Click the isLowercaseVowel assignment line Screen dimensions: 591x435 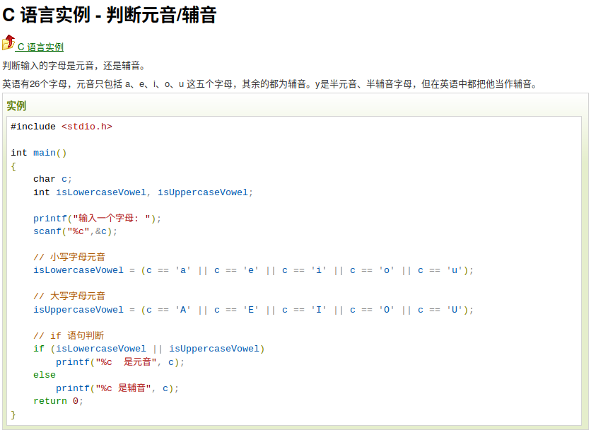(253, 270)
